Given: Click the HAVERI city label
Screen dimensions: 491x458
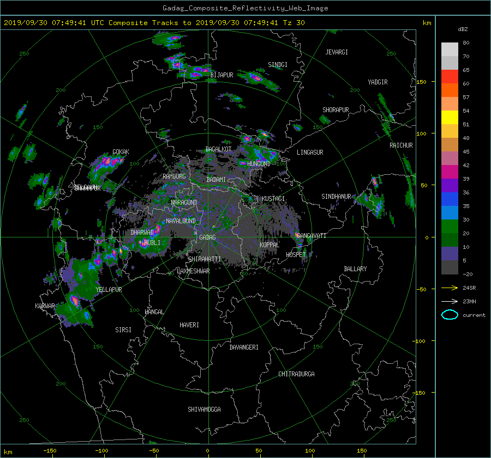Looking at the screenshot, I should [189, 325].
